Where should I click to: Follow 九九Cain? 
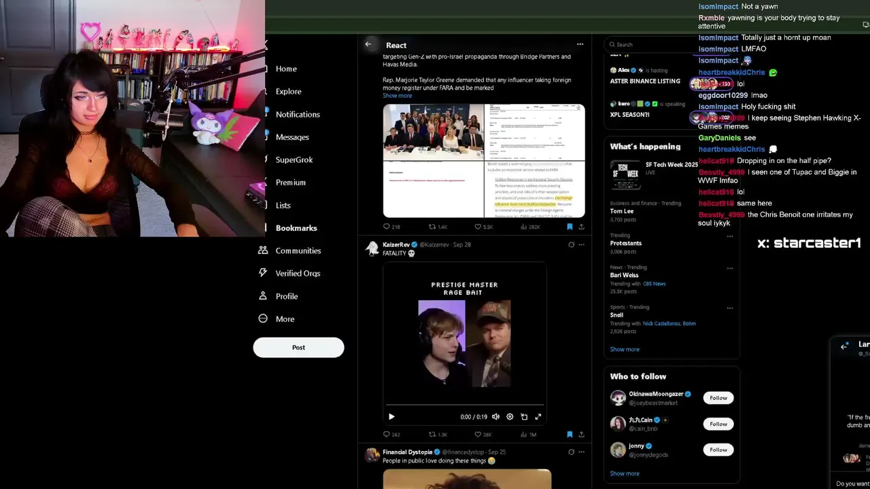click(x=718, y=424)
